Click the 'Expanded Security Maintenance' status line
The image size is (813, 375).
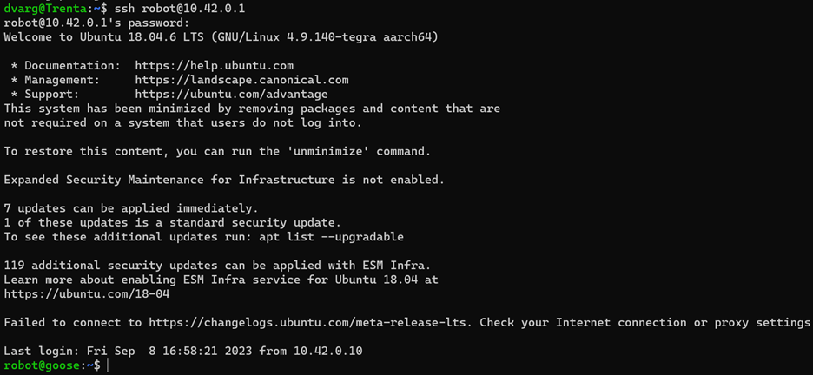[224, 180]
